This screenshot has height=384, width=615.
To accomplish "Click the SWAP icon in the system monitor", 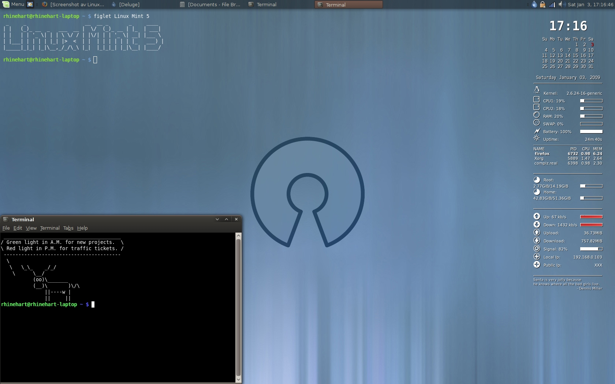I will (x=537, y=123).
